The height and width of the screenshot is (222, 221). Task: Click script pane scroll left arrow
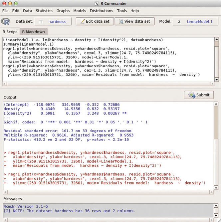(x=5, y=84)
